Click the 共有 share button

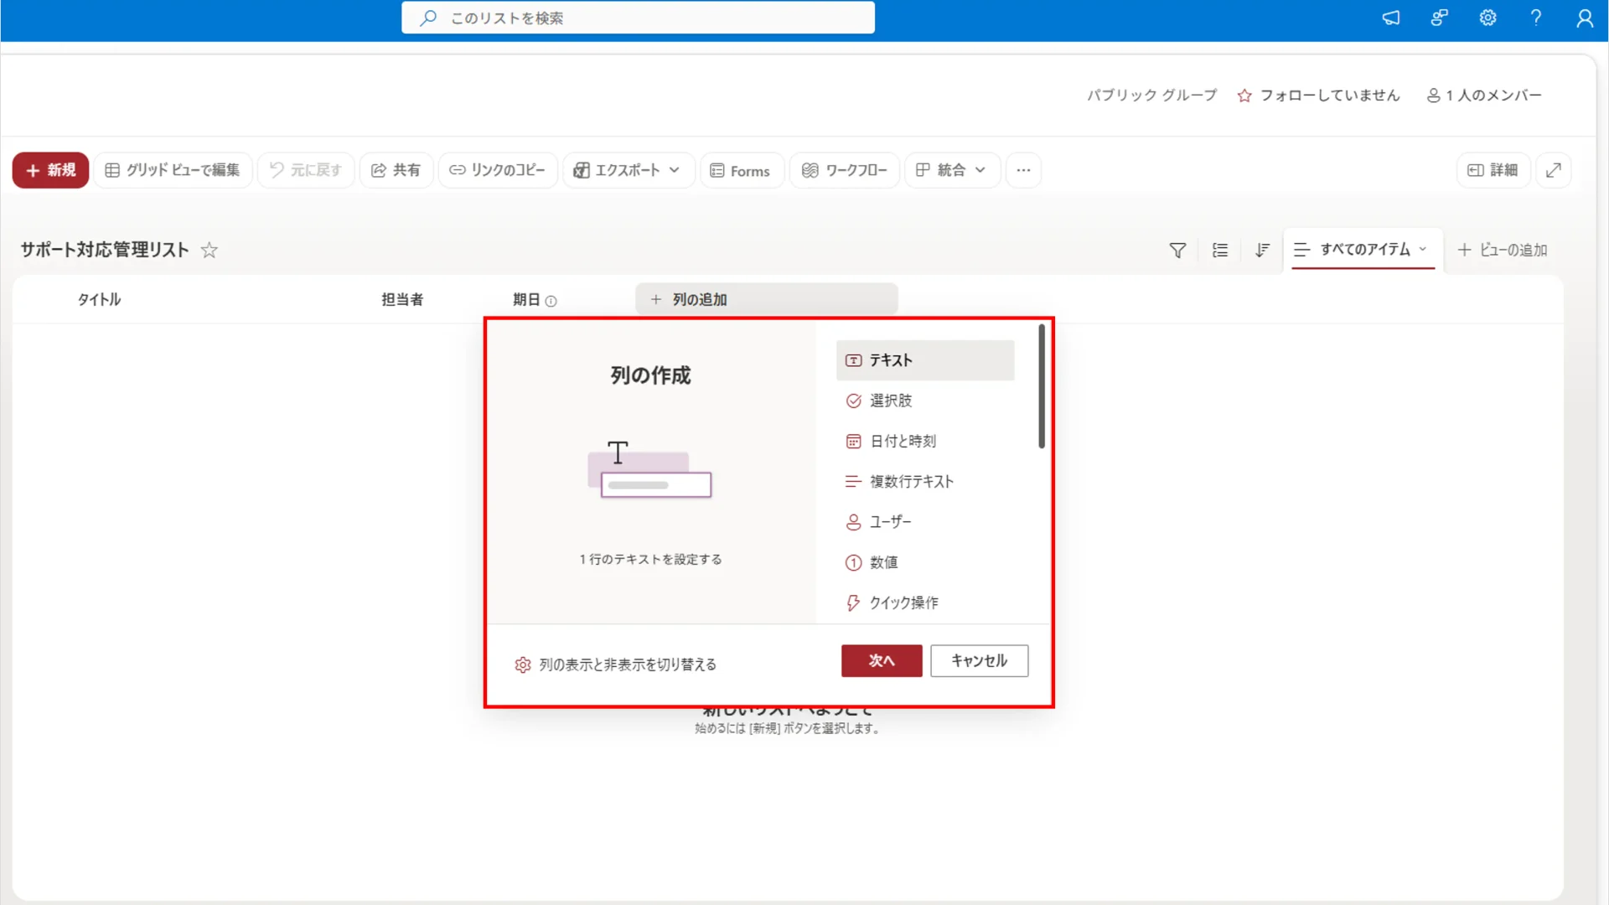click(x=396, y=170)
